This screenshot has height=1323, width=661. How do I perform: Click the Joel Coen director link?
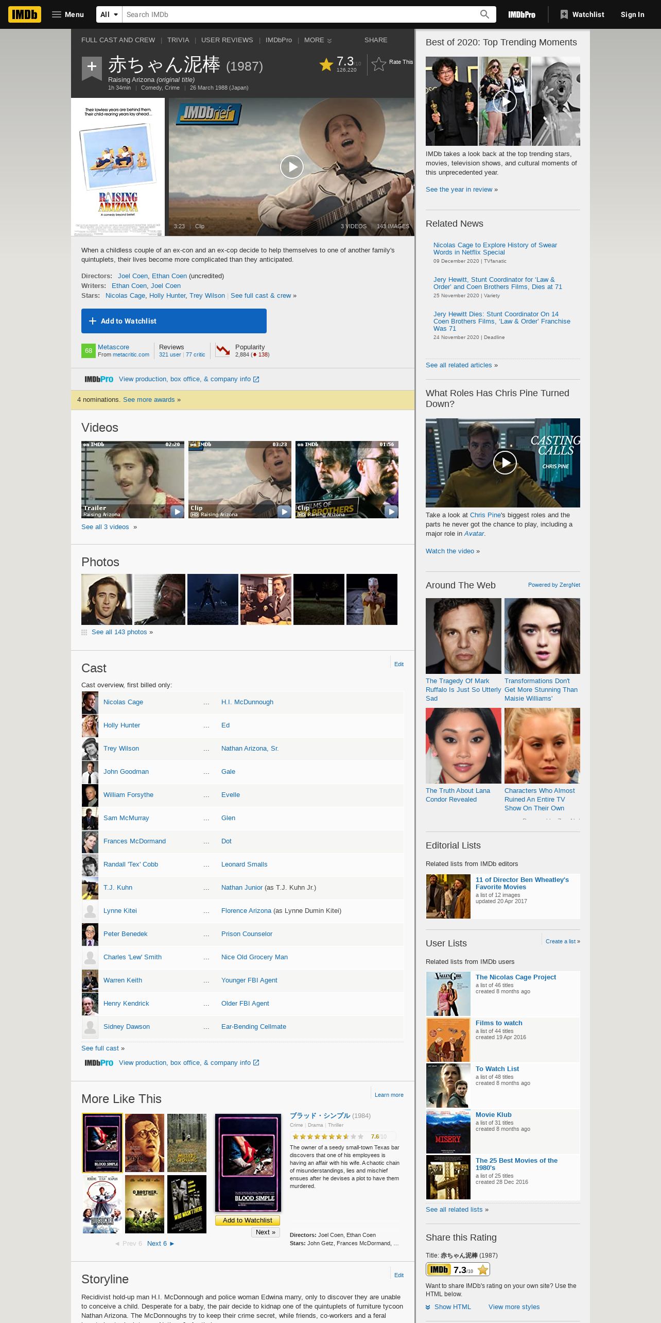click(133, 276)
